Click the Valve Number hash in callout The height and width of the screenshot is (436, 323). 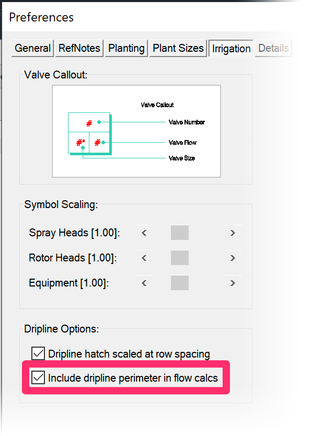point(89,123)
